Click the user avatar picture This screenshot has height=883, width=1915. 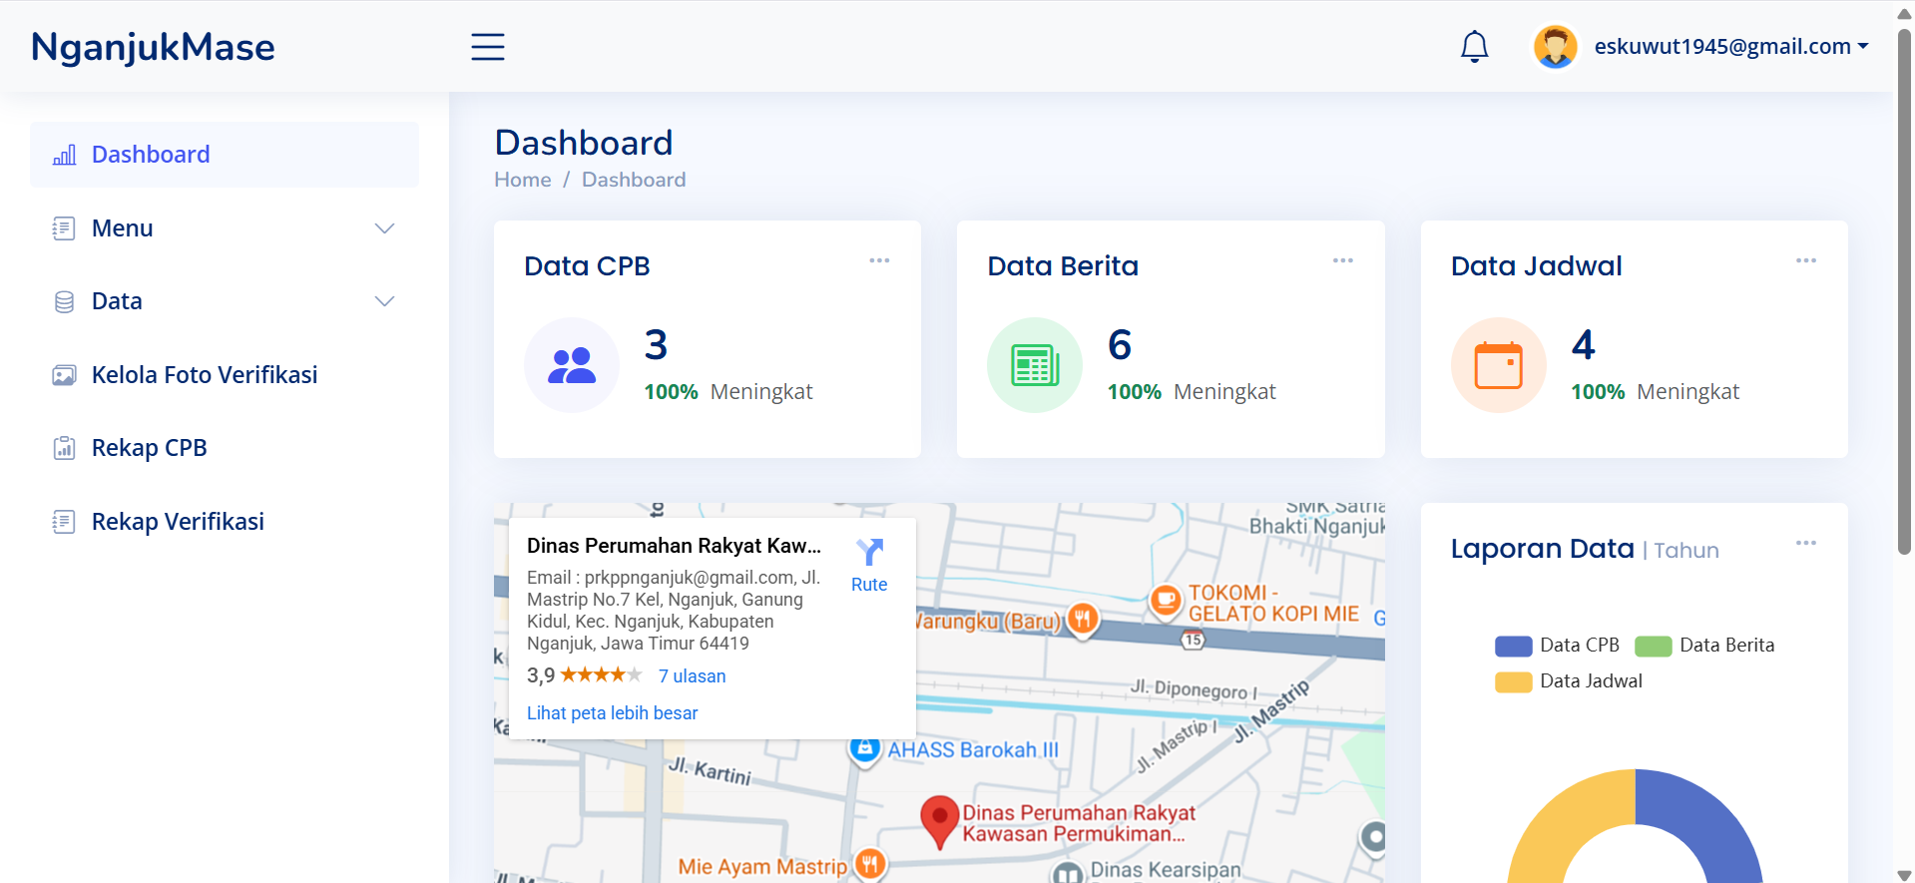[x=1555, y=47]
